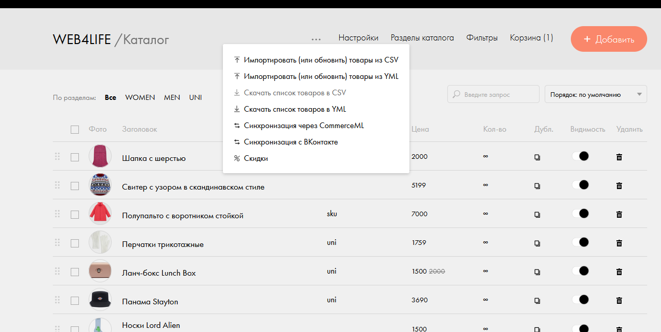Delete the Свитер с узором product
The height and width of the screenshot is (332, 661).
pos(619,186)
